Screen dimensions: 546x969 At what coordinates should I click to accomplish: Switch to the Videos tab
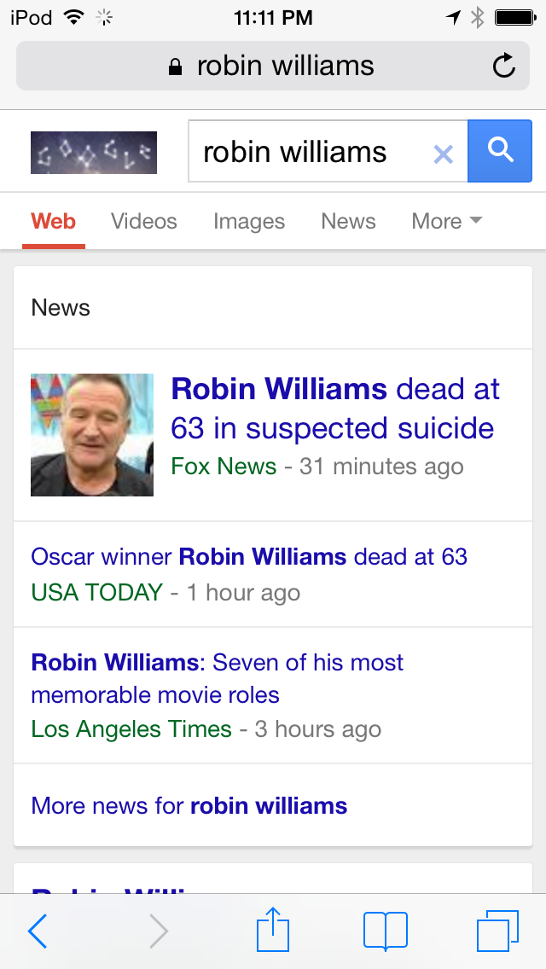pos(144,221)
